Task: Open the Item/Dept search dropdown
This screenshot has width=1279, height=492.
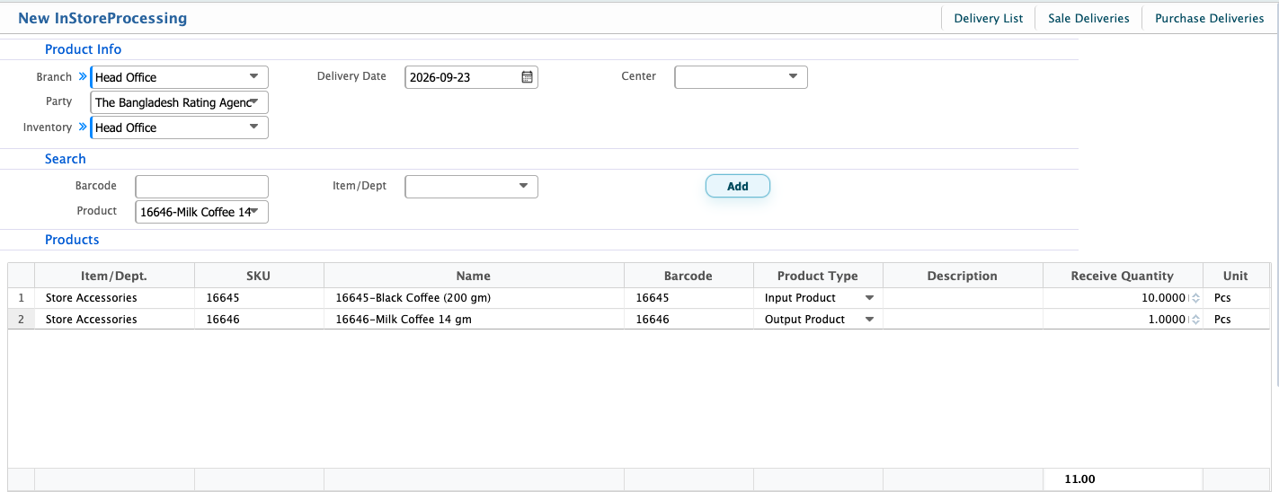Action: (x=523, y=187)
